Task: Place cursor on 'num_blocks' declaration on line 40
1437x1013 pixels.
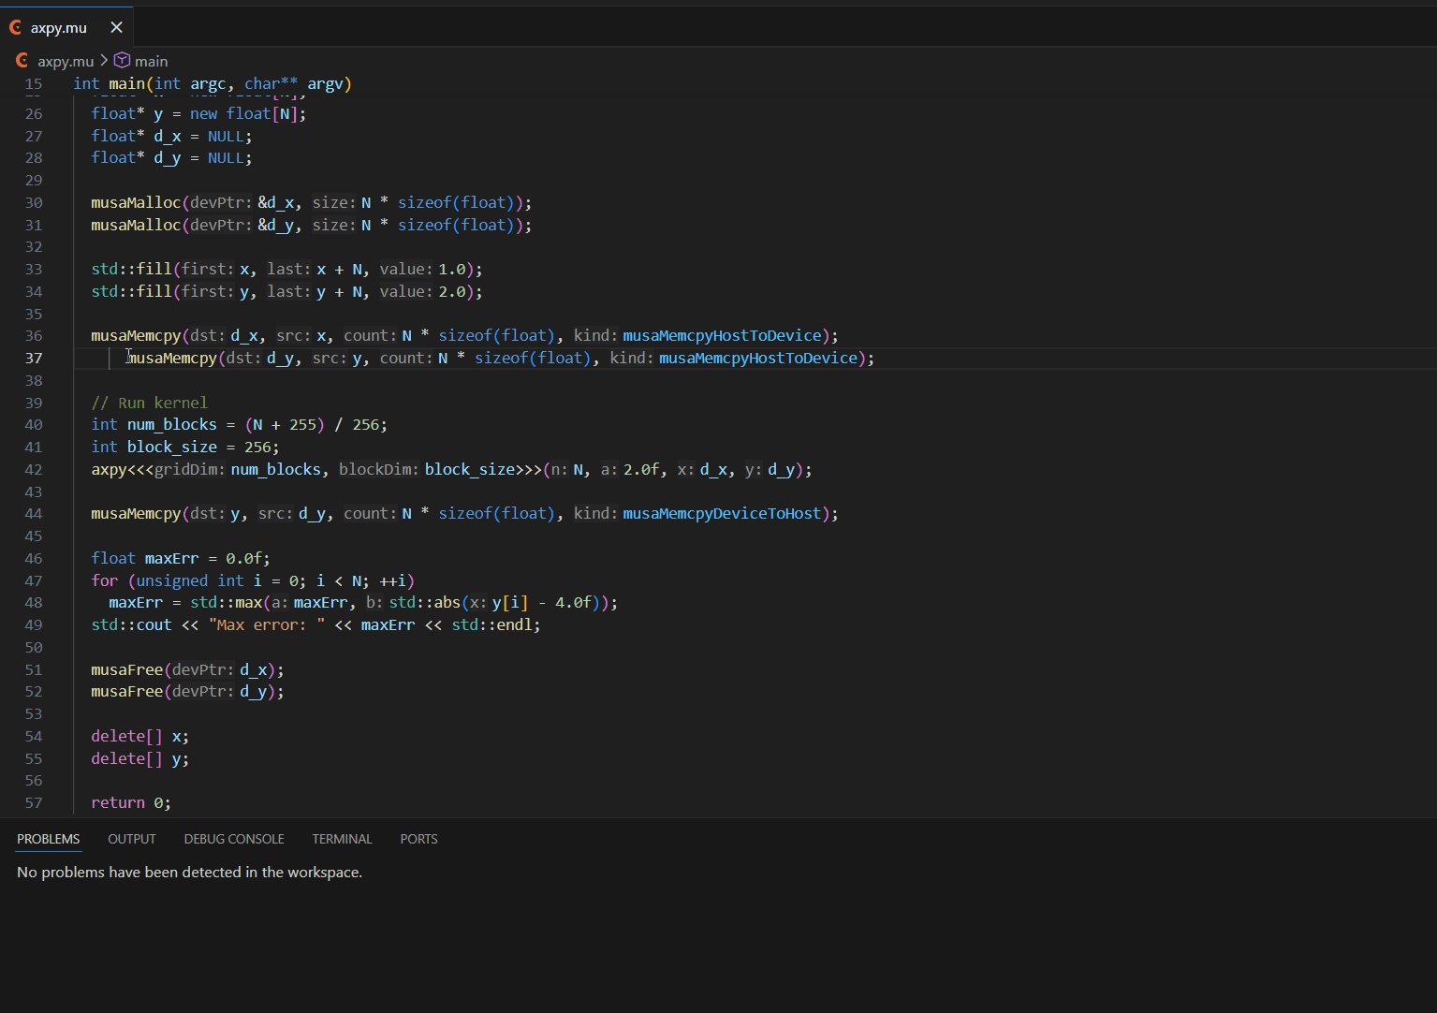Action: pos(172,424)
